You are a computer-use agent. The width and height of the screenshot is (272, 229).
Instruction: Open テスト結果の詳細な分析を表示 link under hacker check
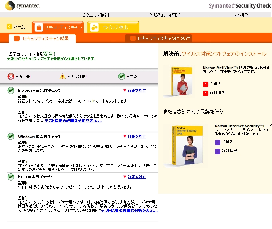(x=73, y=121)
